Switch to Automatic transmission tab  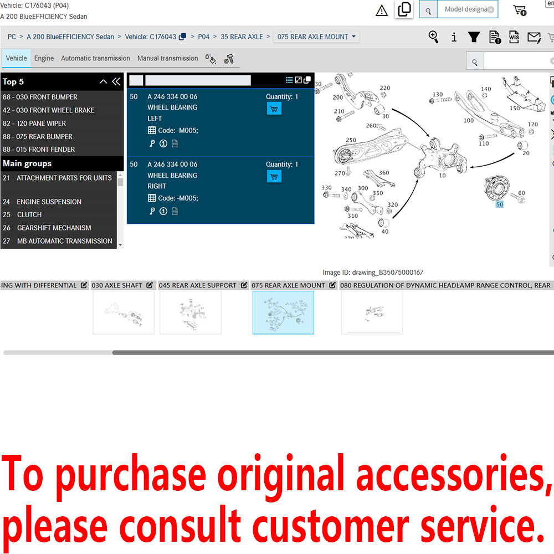point(95,58)
